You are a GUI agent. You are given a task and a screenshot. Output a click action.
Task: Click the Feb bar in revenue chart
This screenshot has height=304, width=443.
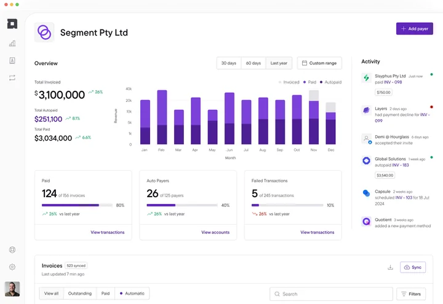tap(162, 117)
